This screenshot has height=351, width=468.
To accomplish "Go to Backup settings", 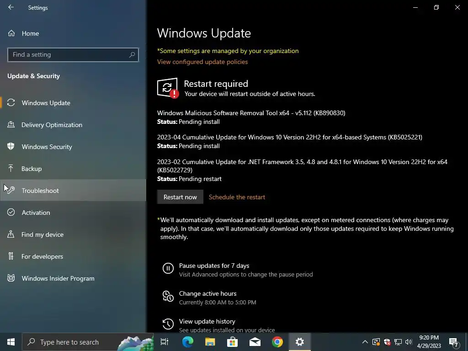I will point(73,169).
